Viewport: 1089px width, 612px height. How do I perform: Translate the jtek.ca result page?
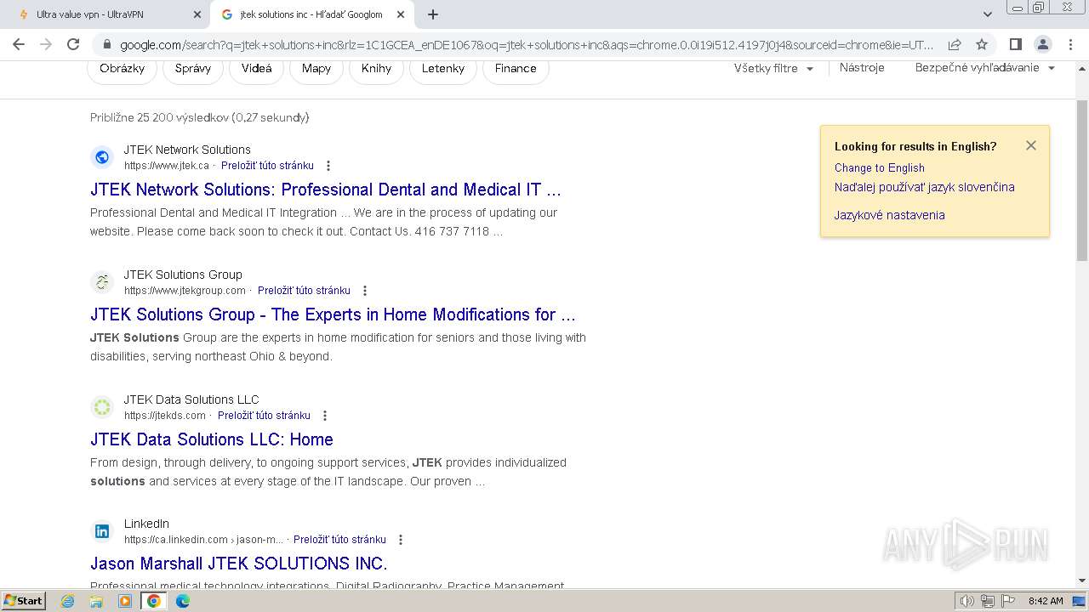[267, 166]
